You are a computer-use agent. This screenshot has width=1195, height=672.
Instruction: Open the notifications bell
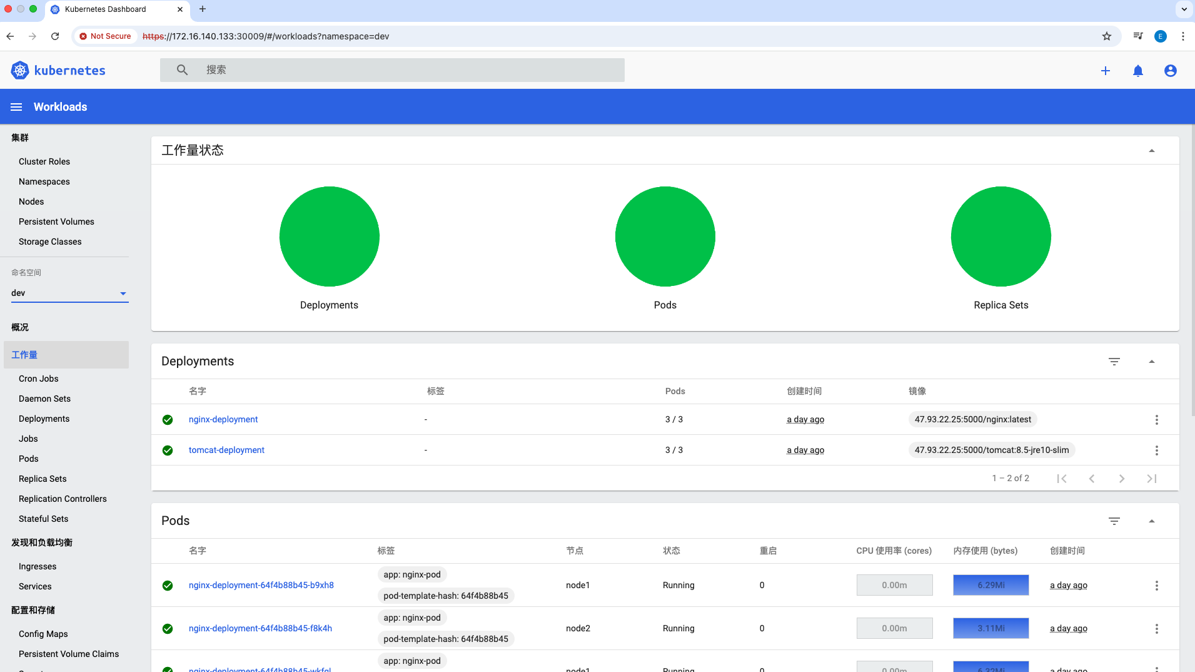click(x=1138, y=71)
